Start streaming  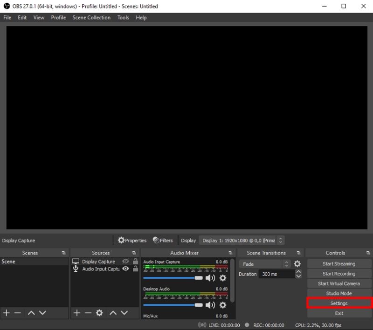tap(339, 263)
